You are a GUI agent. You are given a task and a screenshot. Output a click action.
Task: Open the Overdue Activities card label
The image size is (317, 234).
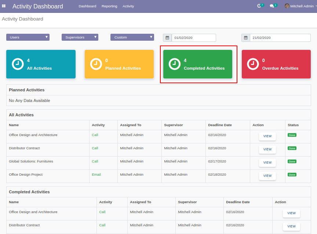280,68
